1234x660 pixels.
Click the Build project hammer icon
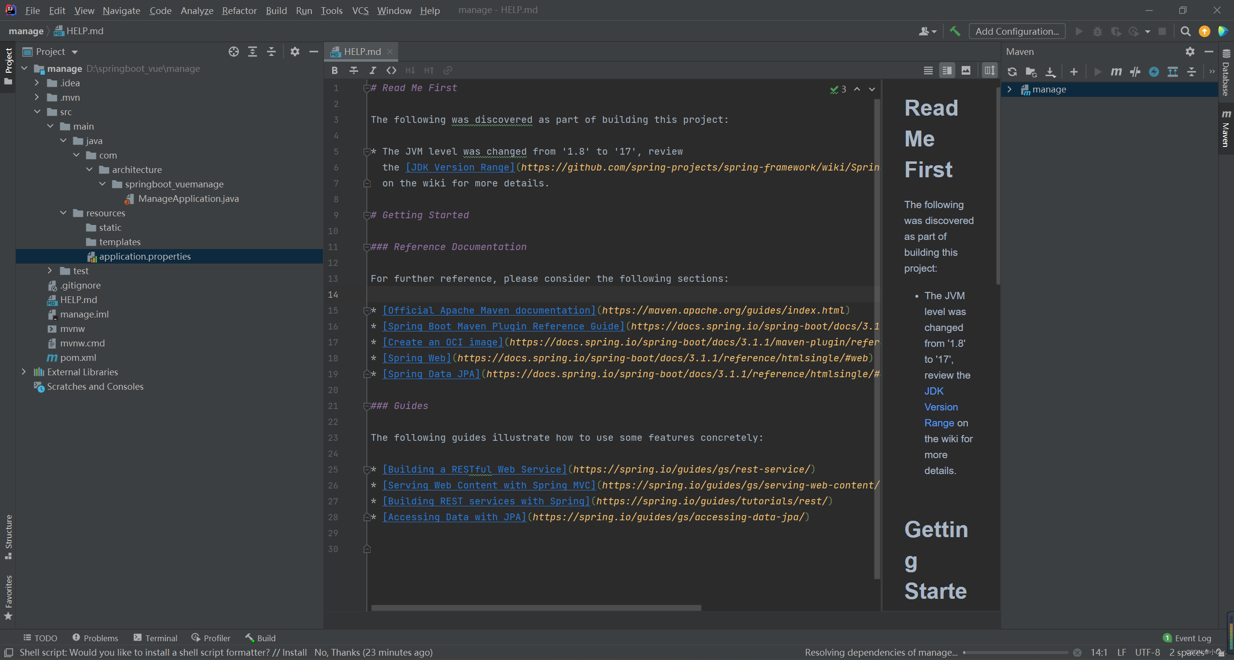954,31
